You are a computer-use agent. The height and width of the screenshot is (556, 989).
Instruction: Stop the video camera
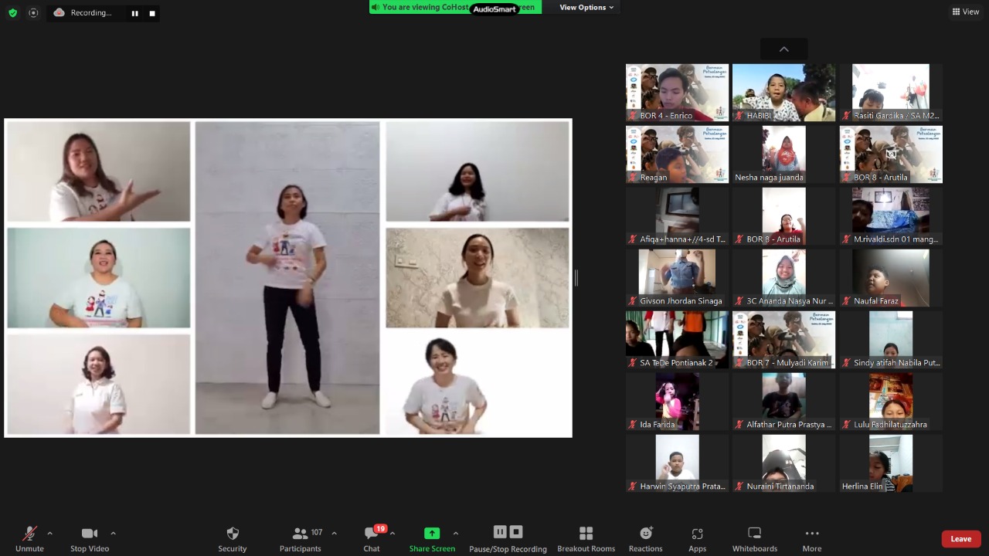click(90, 538)
